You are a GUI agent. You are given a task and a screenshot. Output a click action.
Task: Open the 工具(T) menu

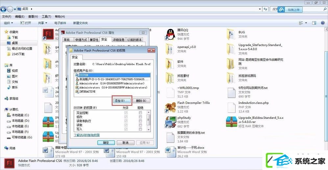coord(46,16)
